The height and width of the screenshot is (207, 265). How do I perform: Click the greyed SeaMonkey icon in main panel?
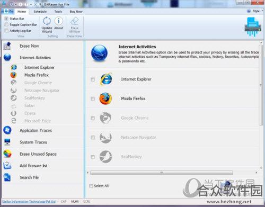pos(105,157)
